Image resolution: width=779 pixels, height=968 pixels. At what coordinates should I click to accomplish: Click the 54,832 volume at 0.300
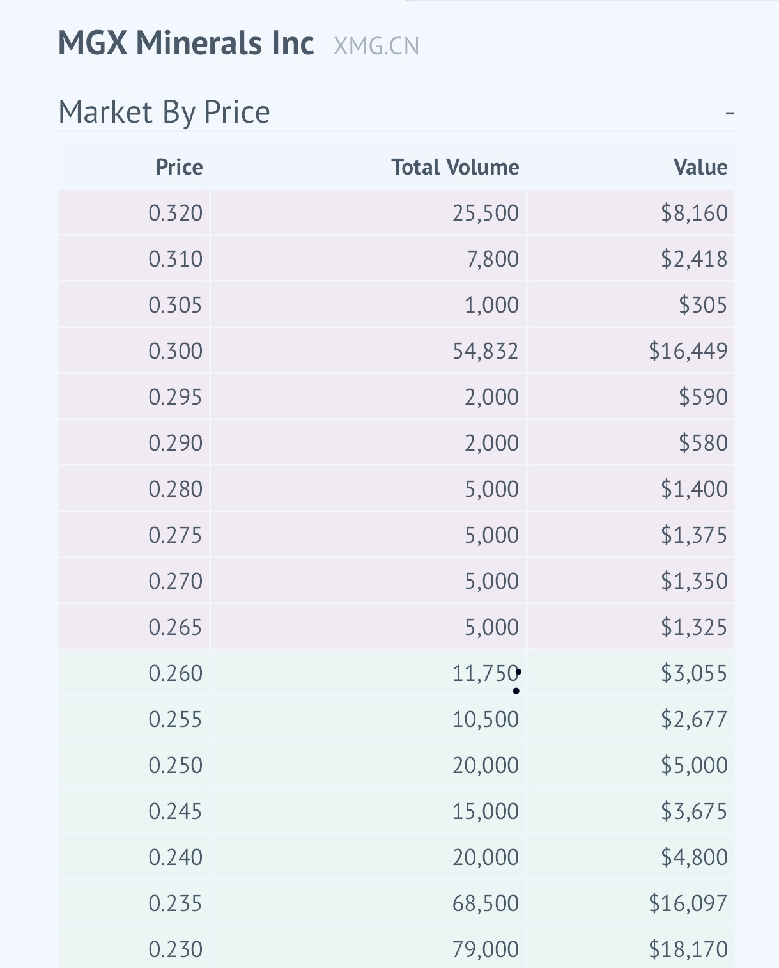point(486,350)
